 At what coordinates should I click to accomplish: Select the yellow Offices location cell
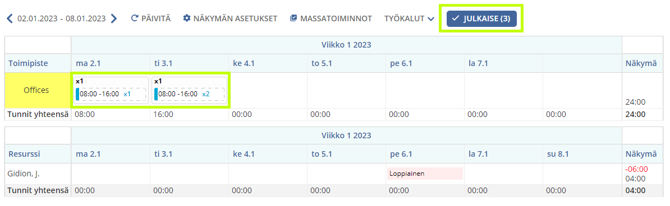point(38,91)
